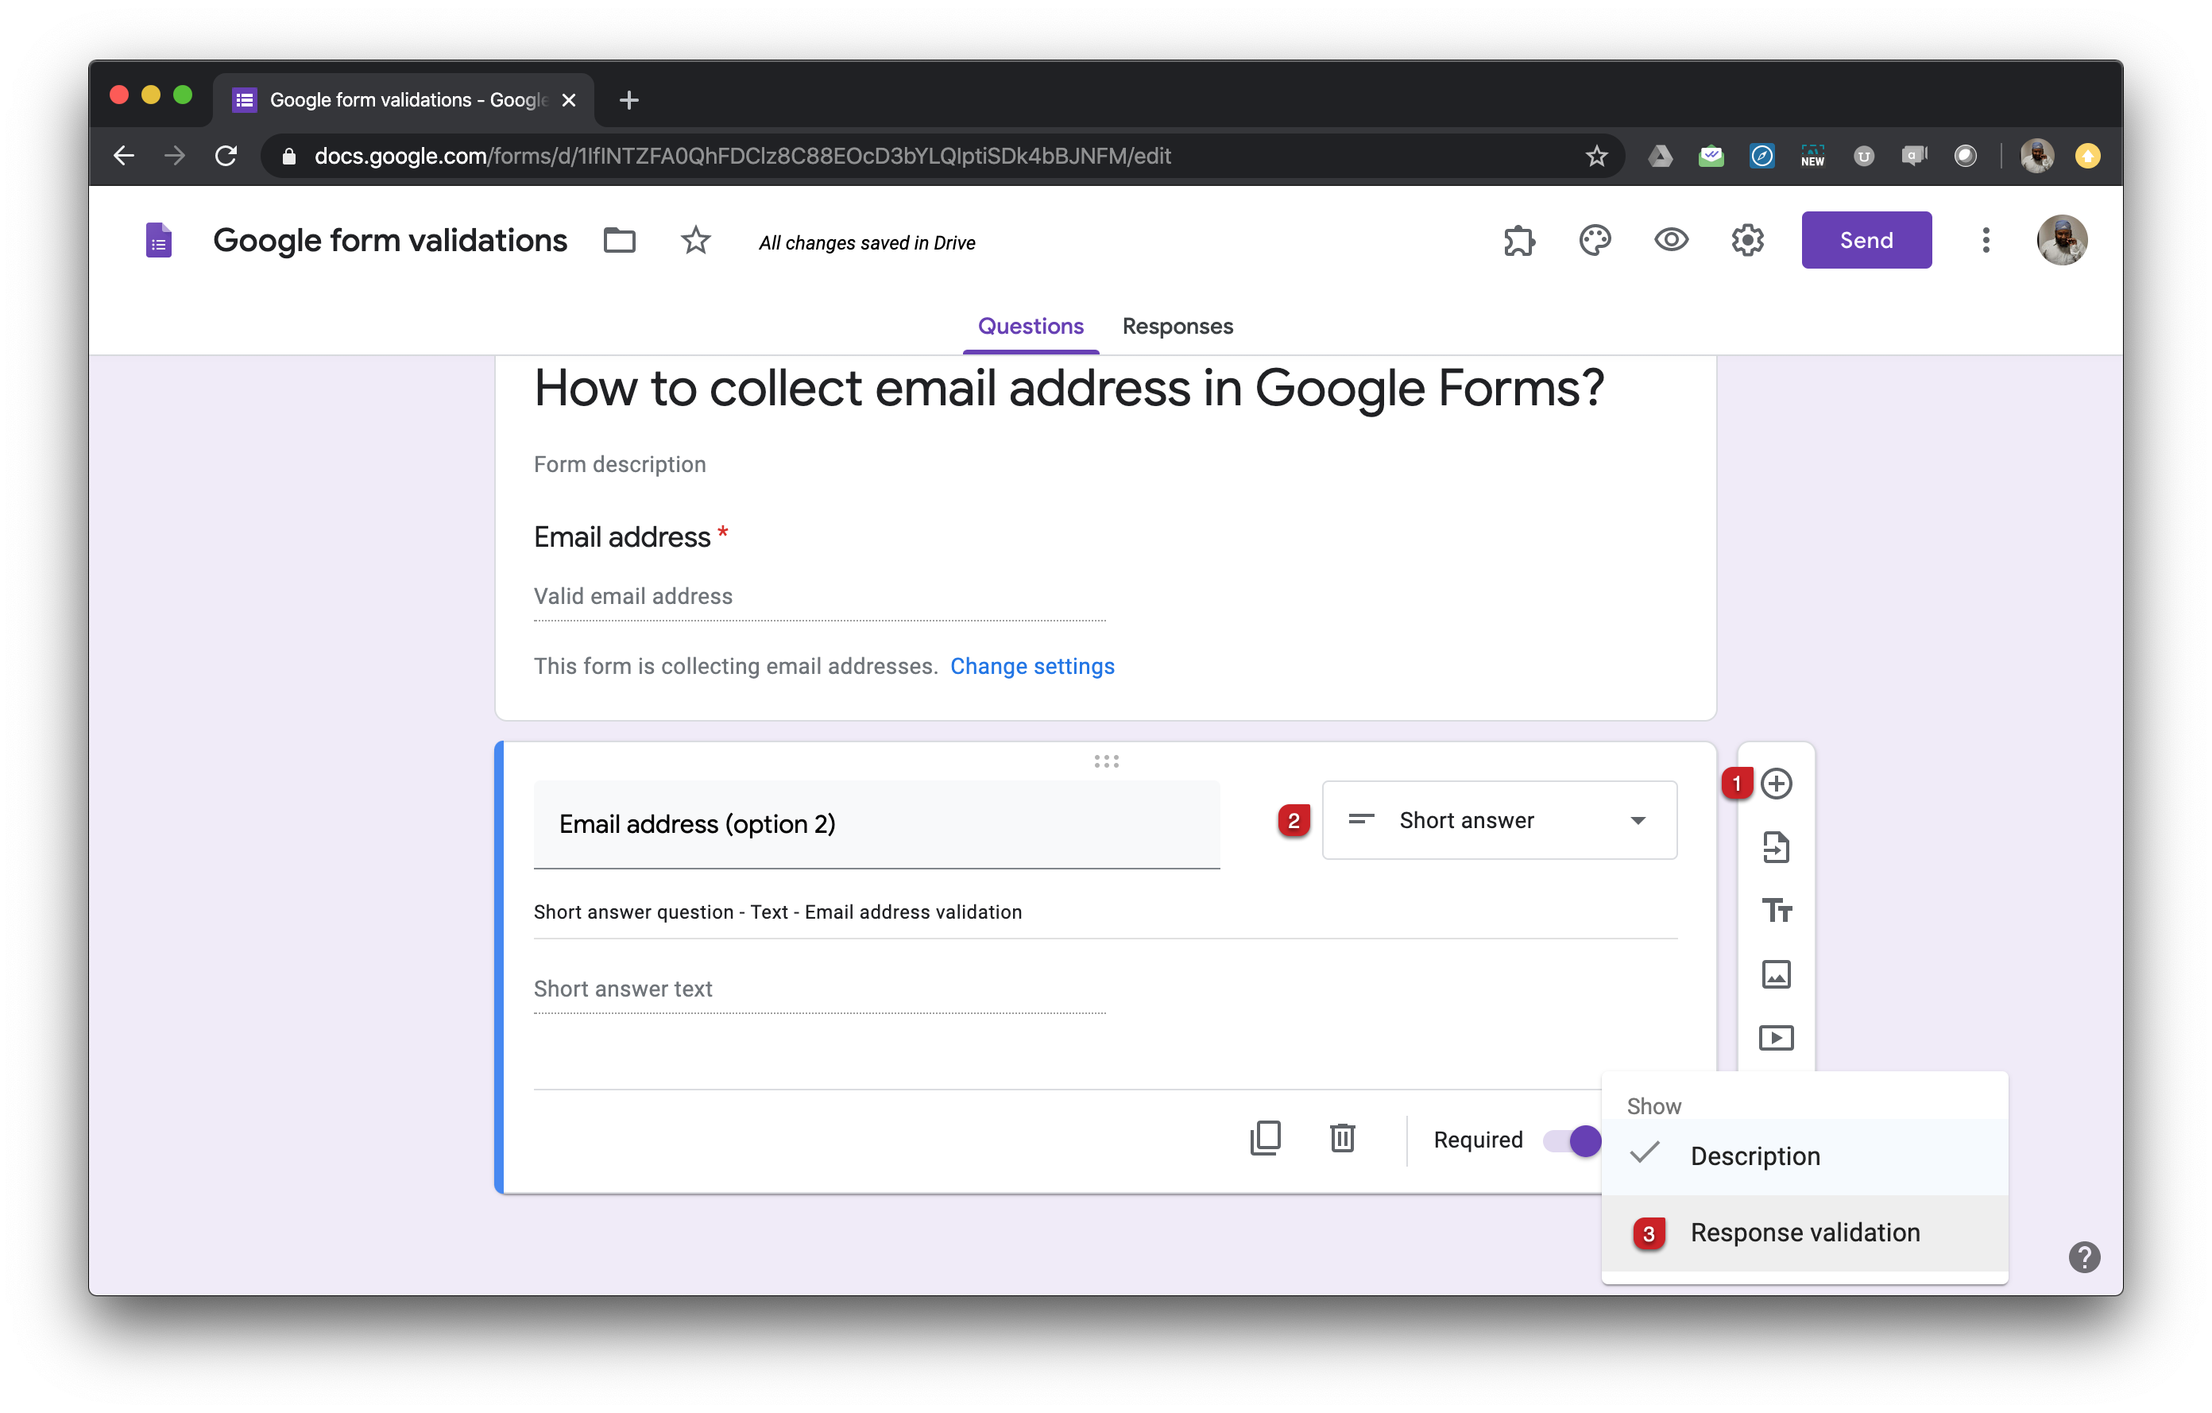2212x1413 pixels.
Task: Open the Short answer type dropdown
Action: [x=1499, y=819]
